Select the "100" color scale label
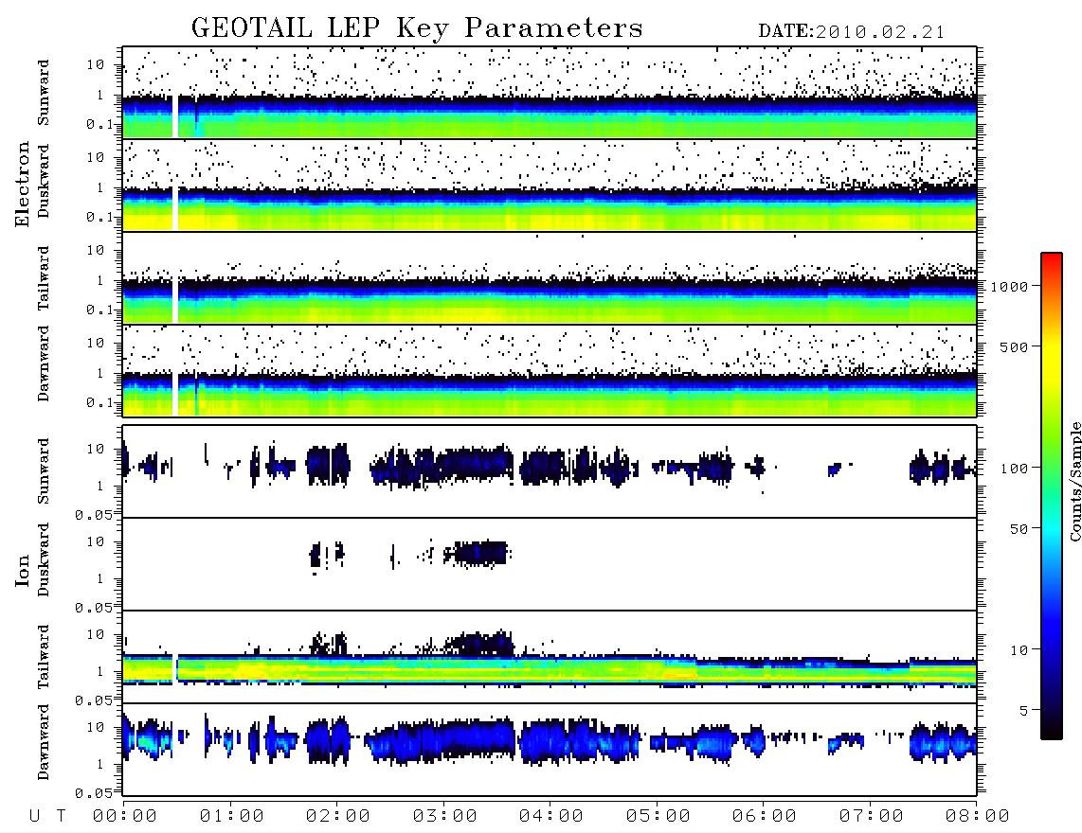The width and height of the screenshot is (1082, 833). point(1014,469)
